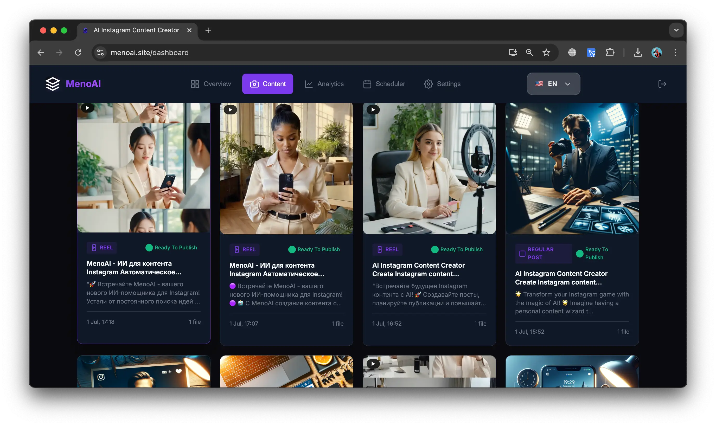
Task: Expand the EN language dropdown
Action: point(553,84)
